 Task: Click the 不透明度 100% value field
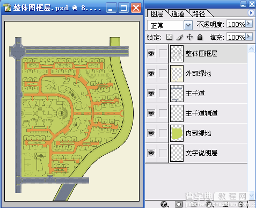point(236,24)
